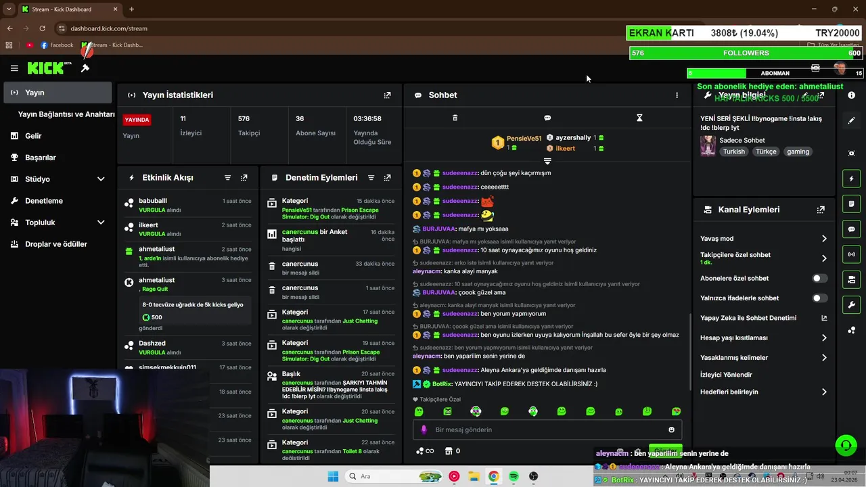Viewport: 866px width, 487px height.
Task: Open the YouTube bookmark icon
Action: (30, 45)
